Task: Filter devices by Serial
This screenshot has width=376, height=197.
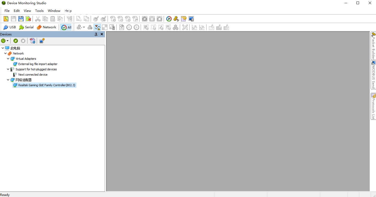Action: [x=26, y=27]
